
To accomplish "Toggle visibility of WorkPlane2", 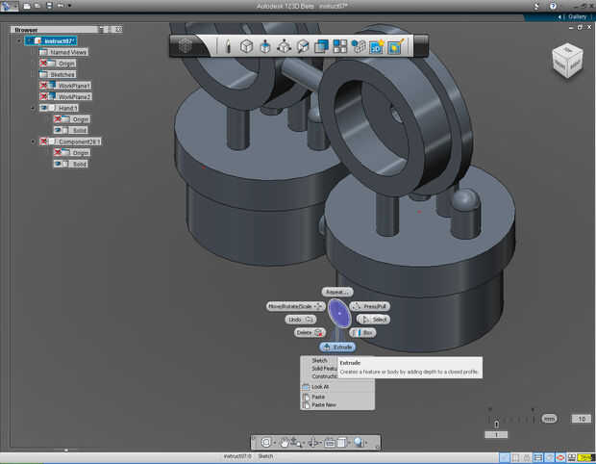I will click(43, 96).
